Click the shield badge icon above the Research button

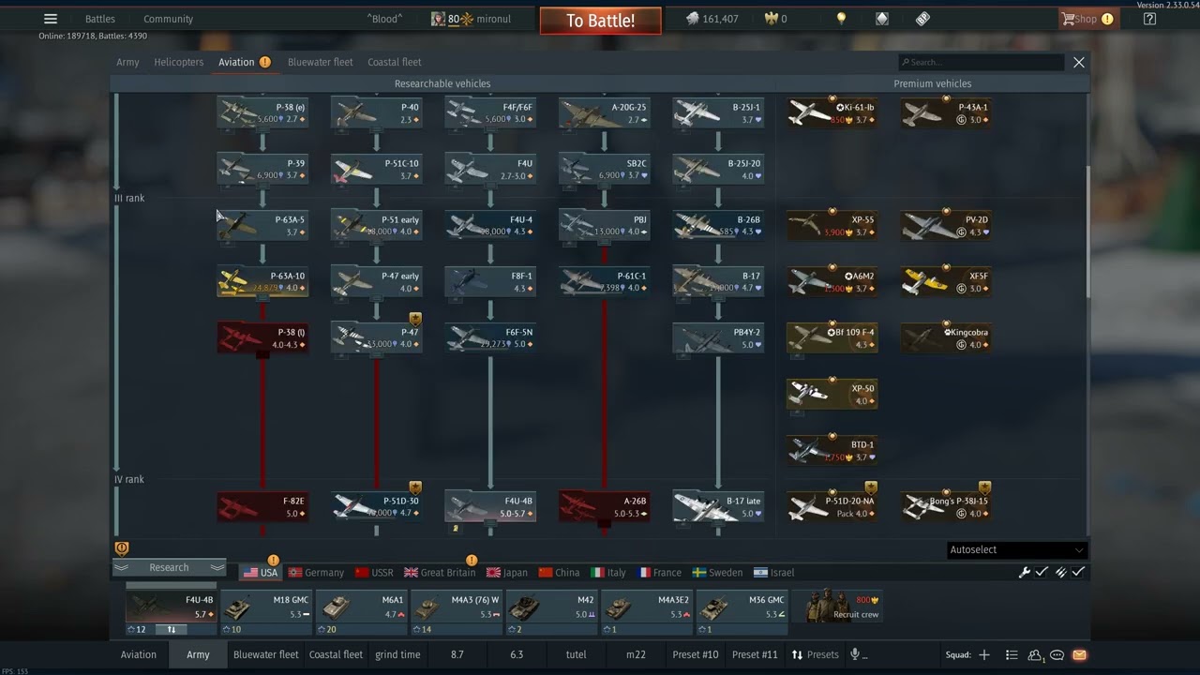[122, 548]
